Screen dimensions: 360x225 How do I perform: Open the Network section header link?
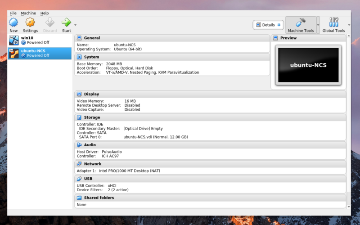[93, 164]
